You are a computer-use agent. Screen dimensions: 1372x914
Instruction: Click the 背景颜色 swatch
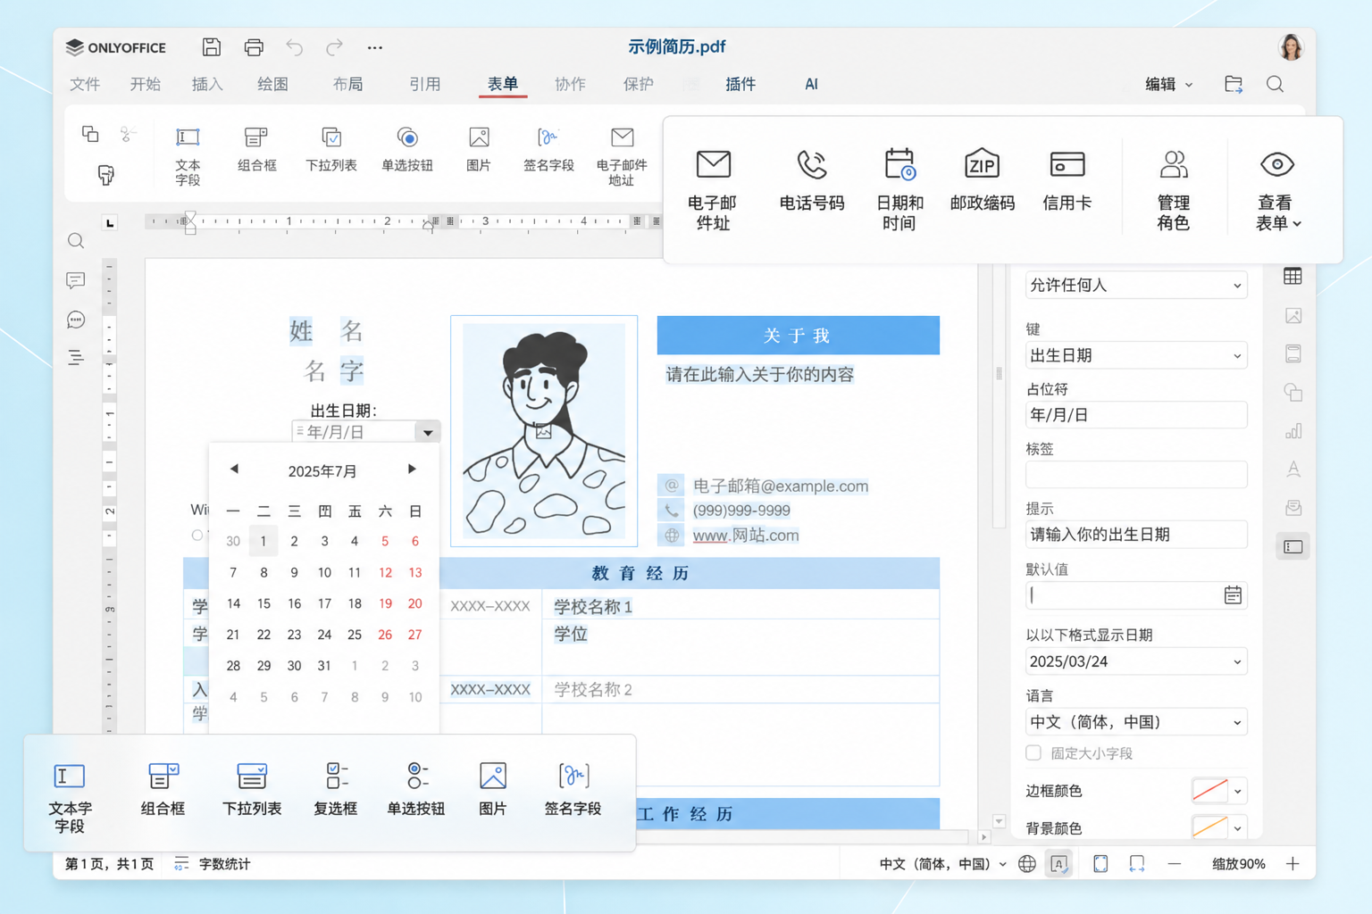(1210, 827)
